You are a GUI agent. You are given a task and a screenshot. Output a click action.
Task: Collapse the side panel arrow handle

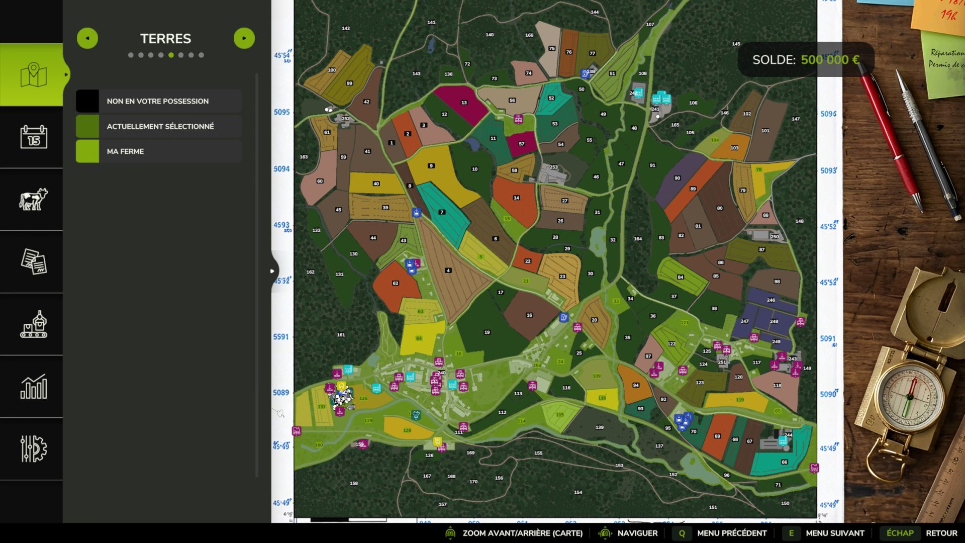[273, 271]
